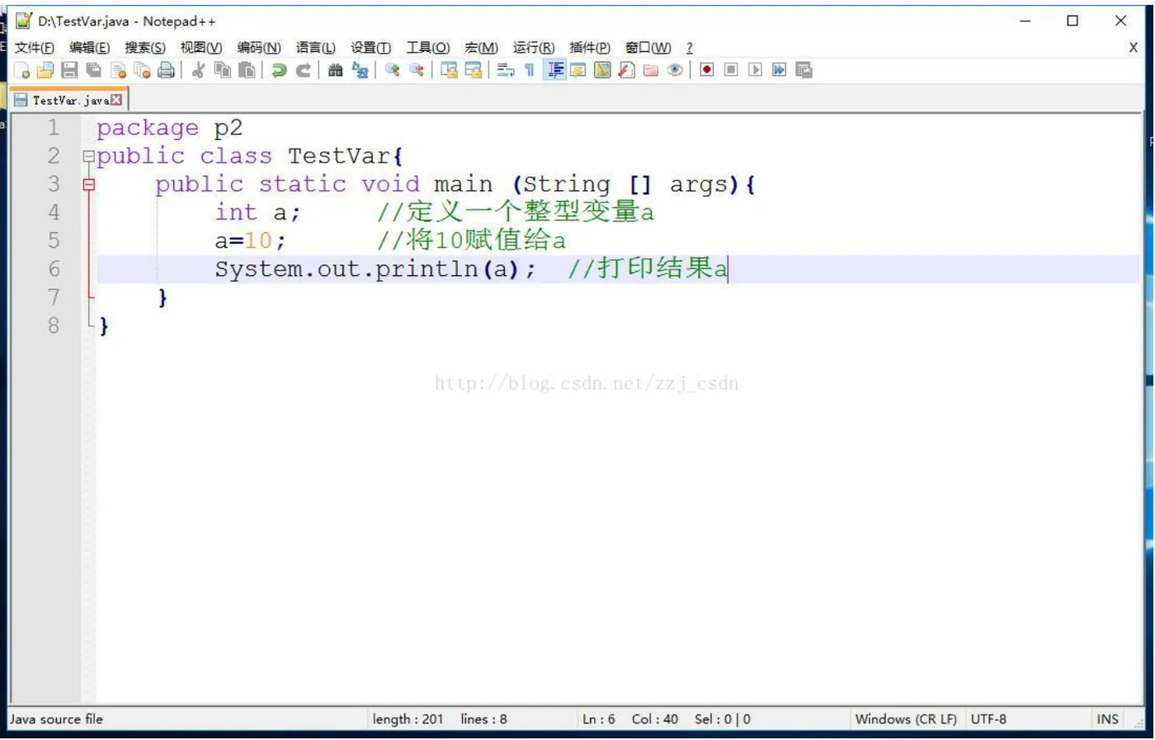Image resolution: width=1155 pixels, height=740 pixels.
Task: Click the Close All documents toolbar icon
Action: (x=142, y=70)
